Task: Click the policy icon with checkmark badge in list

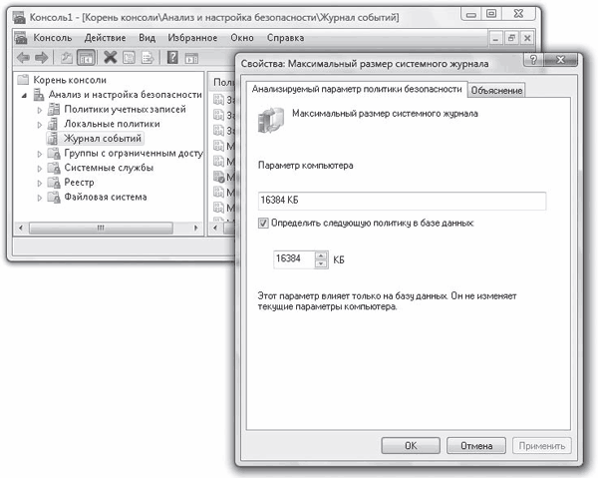Action: click(x=219, y=177)
